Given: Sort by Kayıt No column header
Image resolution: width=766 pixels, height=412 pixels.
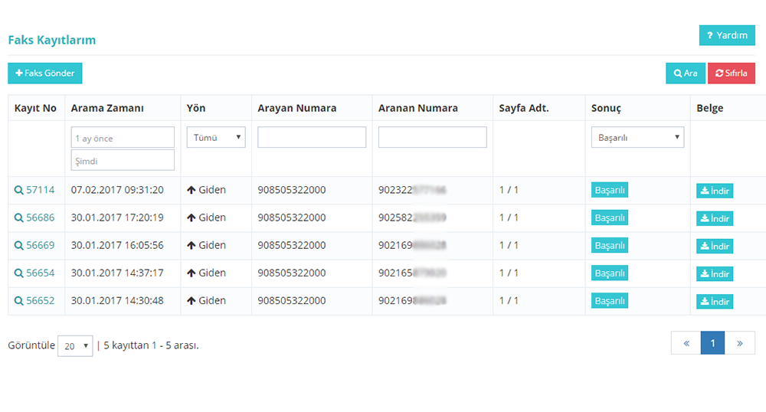Looking at the screenshot, I should pos(35,108).
